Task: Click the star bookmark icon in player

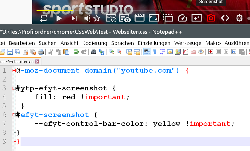Action: pos(97,18)
